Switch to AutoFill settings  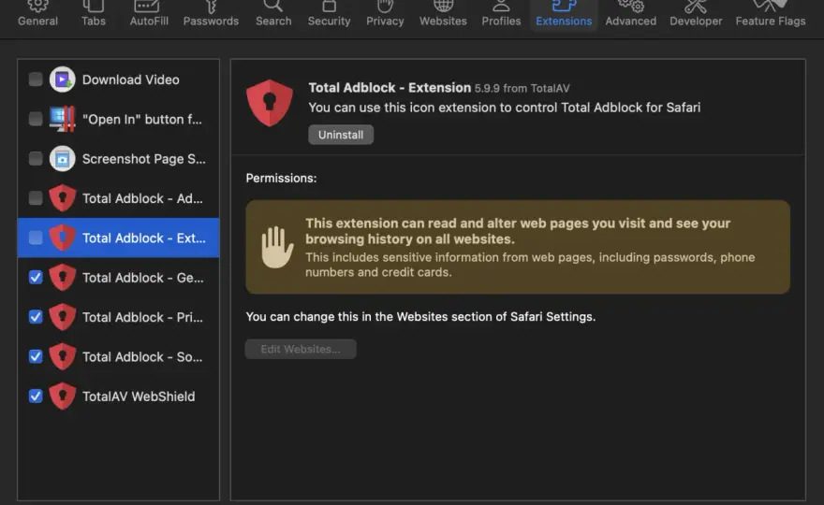point(149,15)
